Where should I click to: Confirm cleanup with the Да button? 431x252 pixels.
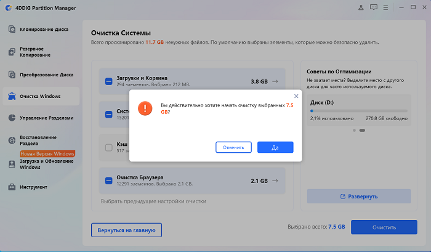point(275,147)
